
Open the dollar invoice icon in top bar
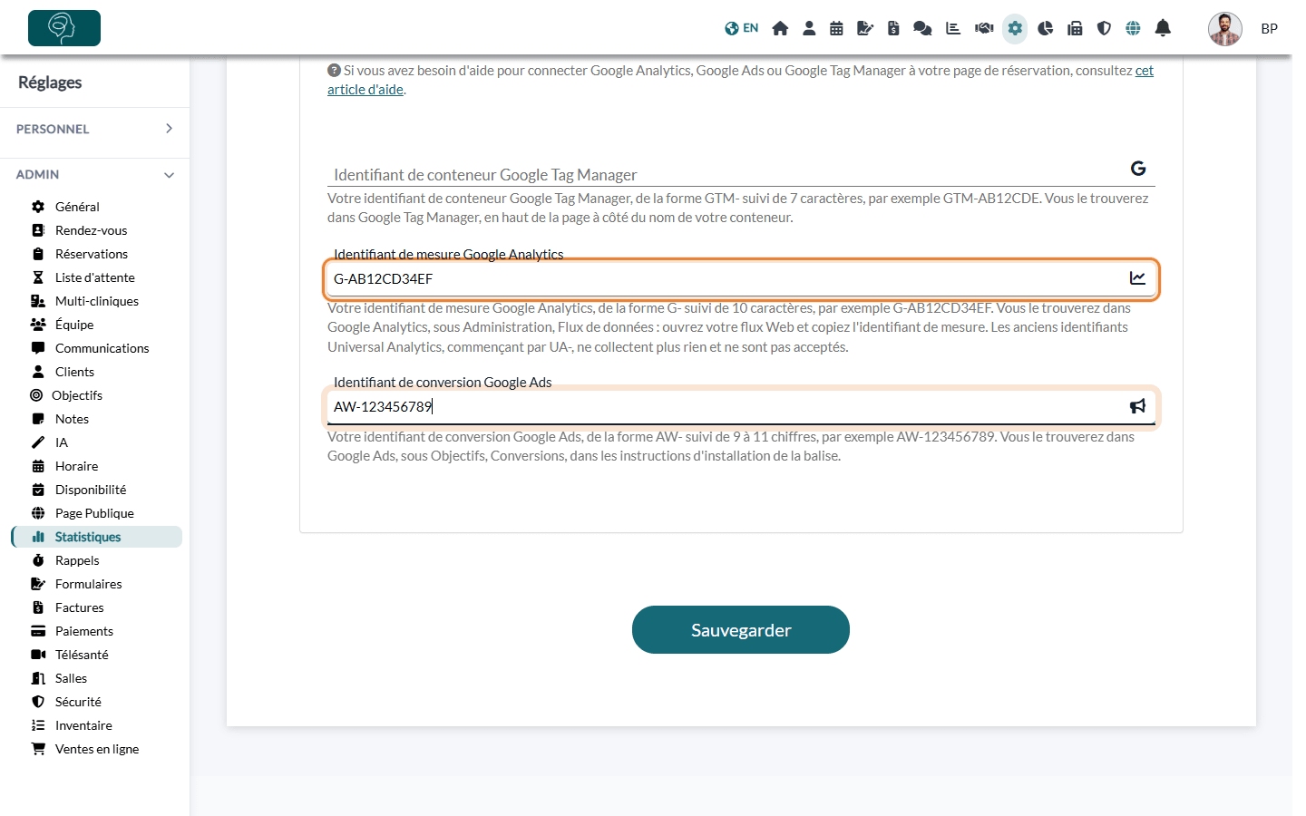pyautogui.click(x=893, y=28)
